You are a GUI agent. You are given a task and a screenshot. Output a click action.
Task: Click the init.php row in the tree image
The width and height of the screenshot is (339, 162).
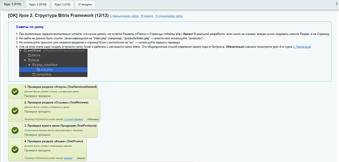(x=53, y=70)
